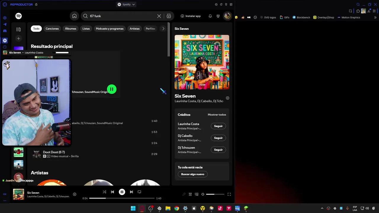Open the browse icon beside search bar

coord(169,16)
